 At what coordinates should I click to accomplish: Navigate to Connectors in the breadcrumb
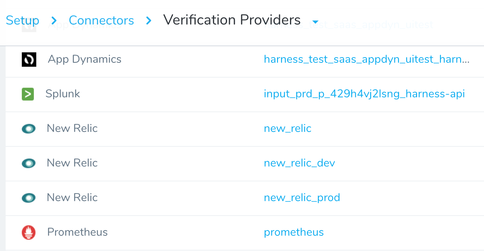[x=101, y=20]
